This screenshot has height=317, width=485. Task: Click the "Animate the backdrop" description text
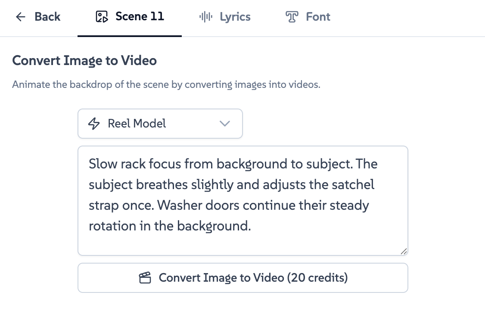pyautogui.click(x=166, y=84)
